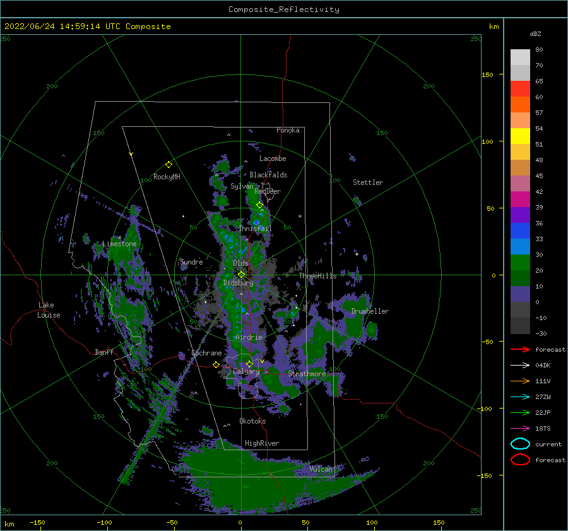Click the Airdrie label
Viewport: 568px width, 531px height.
click(249, 337)
